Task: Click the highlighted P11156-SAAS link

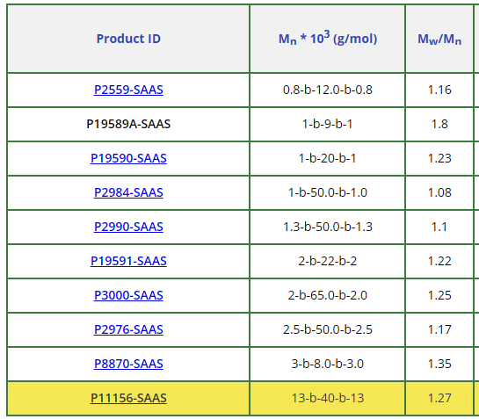Action: pyautogui.click(x=128, y=398)
